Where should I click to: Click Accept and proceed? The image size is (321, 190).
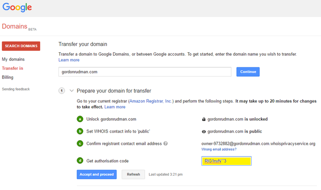(x=97, y=174)
